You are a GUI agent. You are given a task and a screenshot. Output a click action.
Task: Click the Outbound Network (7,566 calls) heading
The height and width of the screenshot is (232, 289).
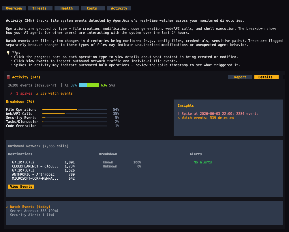(x=38, y=146)
